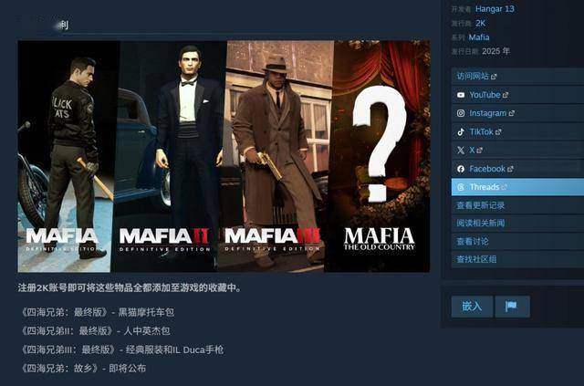Viewport: 584px width, 386px height.
Task: Click the Threads logo icon
Action: [461, 187]
